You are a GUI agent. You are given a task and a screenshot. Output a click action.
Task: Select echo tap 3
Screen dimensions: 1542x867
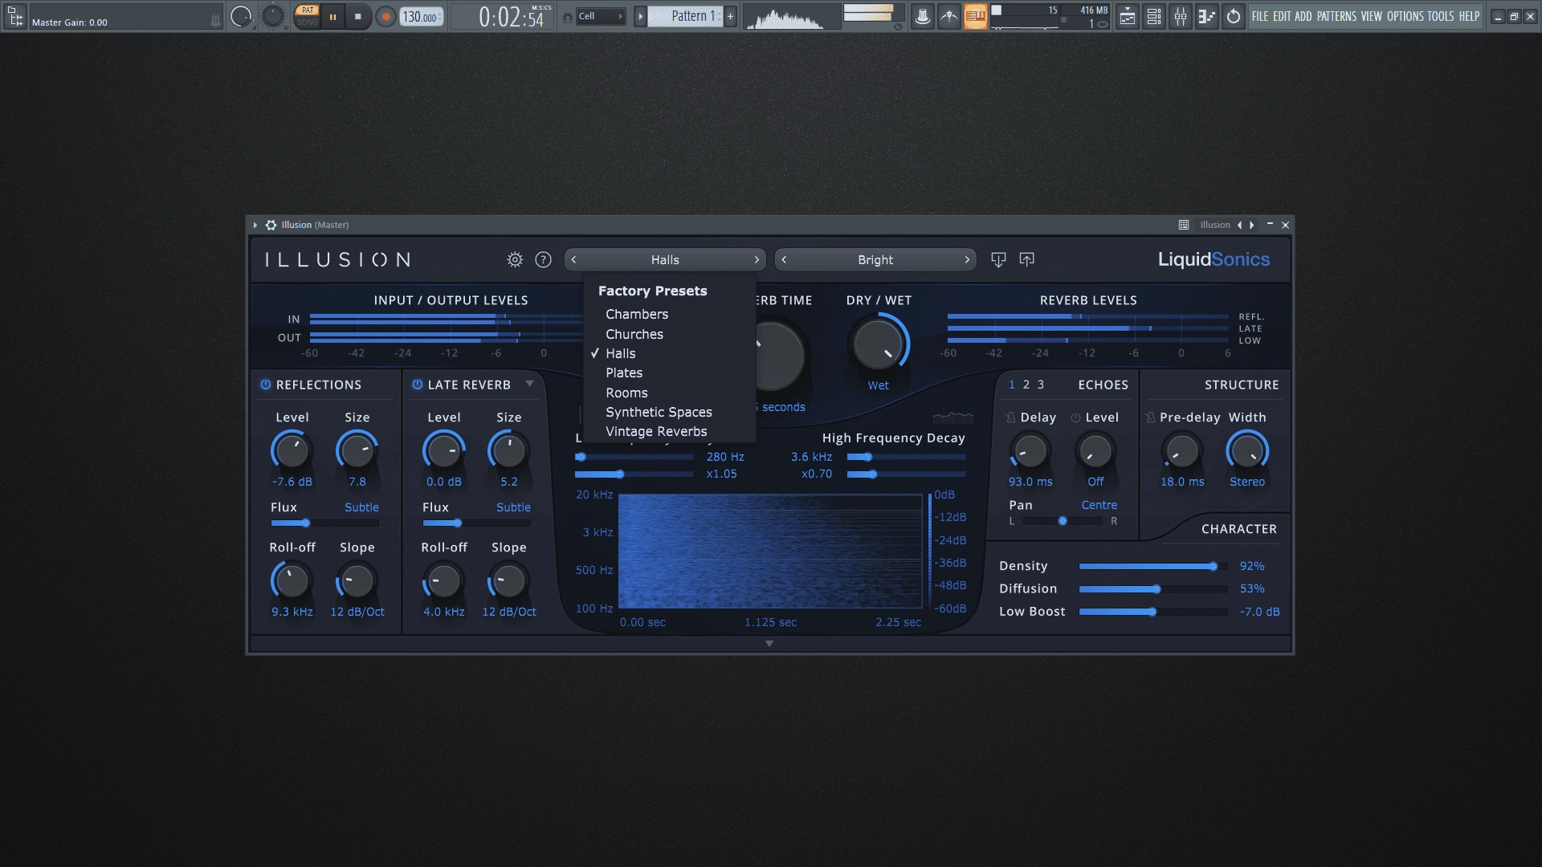click(1041, 385)
